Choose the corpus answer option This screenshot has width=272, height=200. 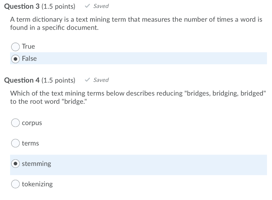(15, 123)
